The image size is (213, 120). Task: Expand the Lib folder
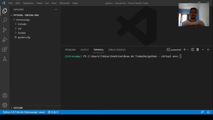(16, 28)
